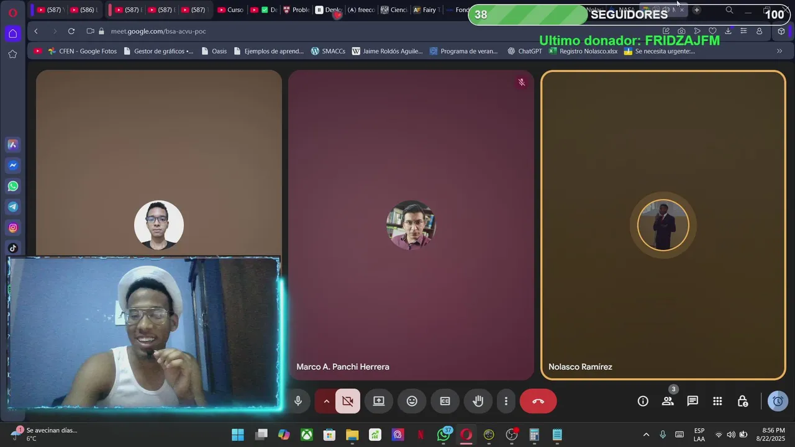Open Messenger in Opera sidebar
The width and height of the screenshot is (795, 447).
(x=12, y=165)
